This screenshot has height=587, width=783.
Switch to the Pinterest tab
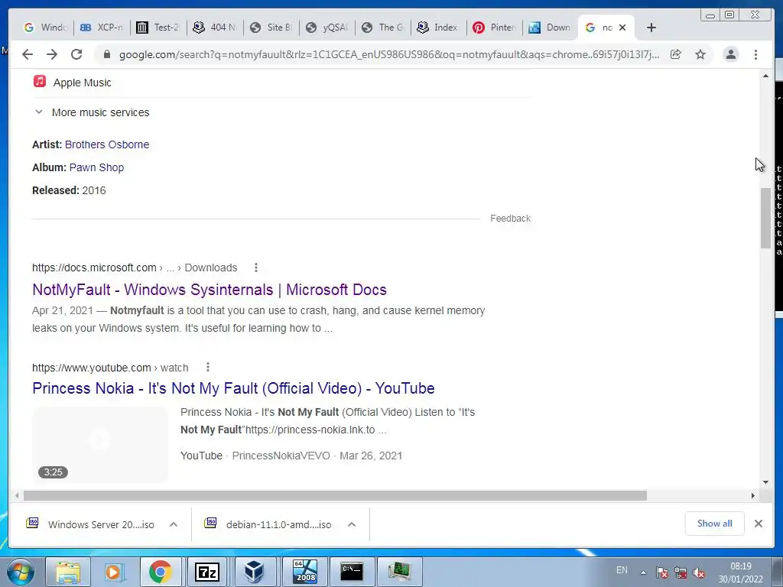494,28
